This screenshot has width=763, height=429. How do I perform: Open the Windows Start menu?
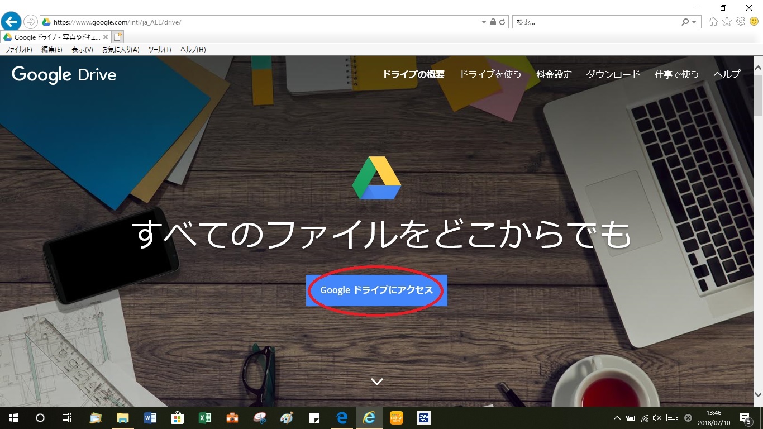click(13, 418)
